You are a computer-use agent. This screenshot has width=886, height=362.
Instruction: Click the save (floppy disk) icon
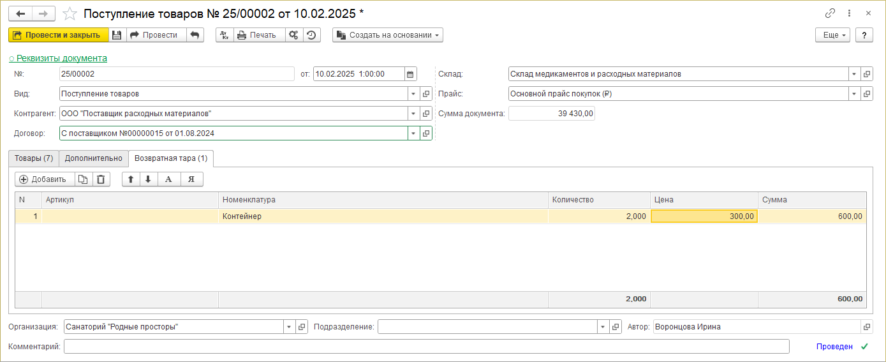(x=117, y=35)
